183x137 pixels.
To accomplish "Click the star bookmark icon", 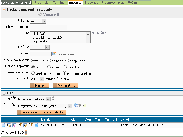I will pos(26,3).
